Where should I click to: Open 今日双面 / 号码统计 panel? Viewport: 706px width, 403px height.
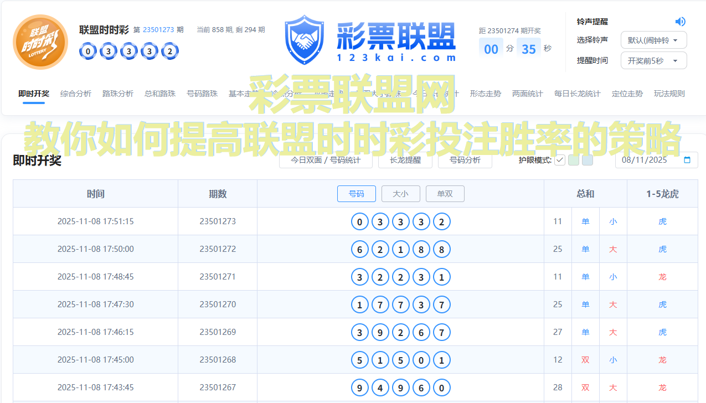tap(326, 160)
